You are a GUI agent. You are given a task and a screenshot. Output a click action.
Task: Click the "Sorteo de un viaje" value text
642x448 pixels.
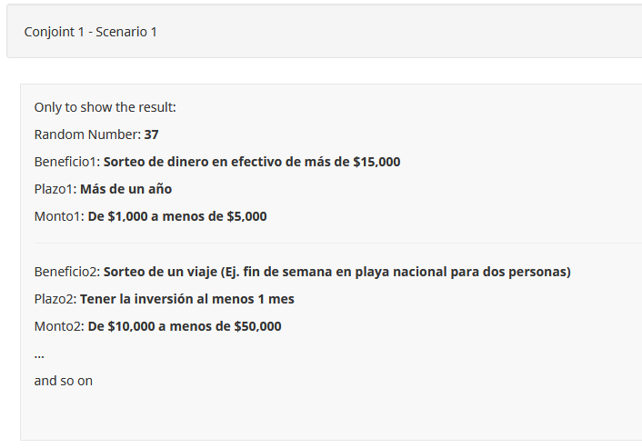pos(336,272)
